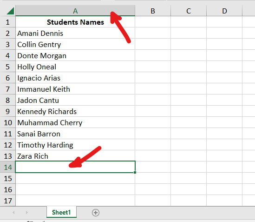Image resolution: width=255 pixels, height=222 pixels.
Task: Select row 2 header
Action: (x=7, y=33)
